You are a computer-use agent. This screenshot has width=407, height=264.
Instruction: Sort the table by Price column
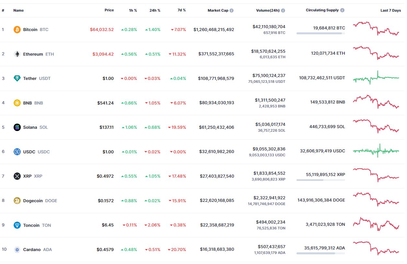[x=109, y=10]
